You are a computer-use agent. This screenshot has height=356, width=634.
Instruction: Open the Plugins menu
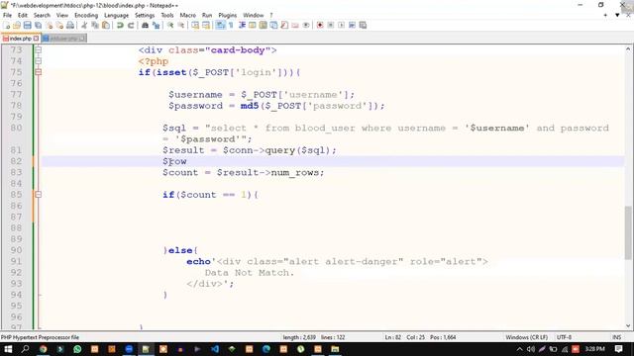pyautogui.click(x=227, y=16)
